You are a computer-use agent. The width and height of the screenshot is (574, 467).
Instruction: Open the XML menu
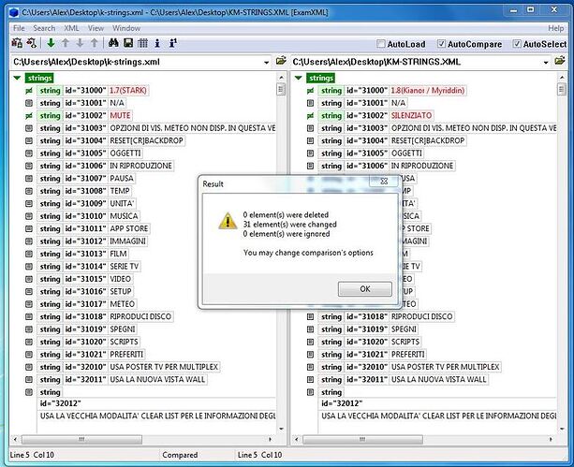[71, 28]
